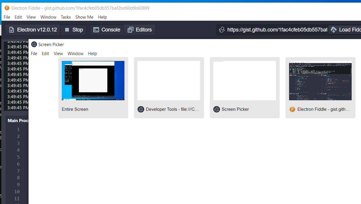361x204 pixels.
Task: Click the Screen Picker atom icon in its title bar
Action: click(x=34, y=44)
